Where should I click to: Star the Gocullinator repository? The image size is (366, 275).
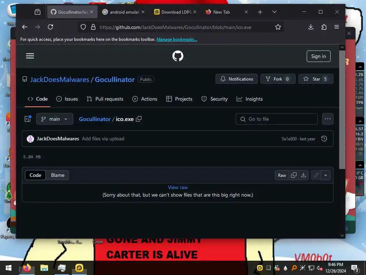(x=316, y=79)
